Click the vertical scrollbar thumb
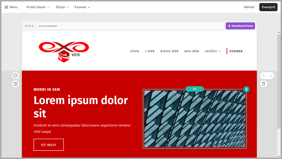Image resolution: width=282 pixels, height=159 pixels. click(x=279, y=82)
